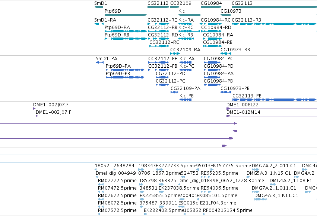
Task: Click the CG32112-RE transcript
Action: point(159,24)
